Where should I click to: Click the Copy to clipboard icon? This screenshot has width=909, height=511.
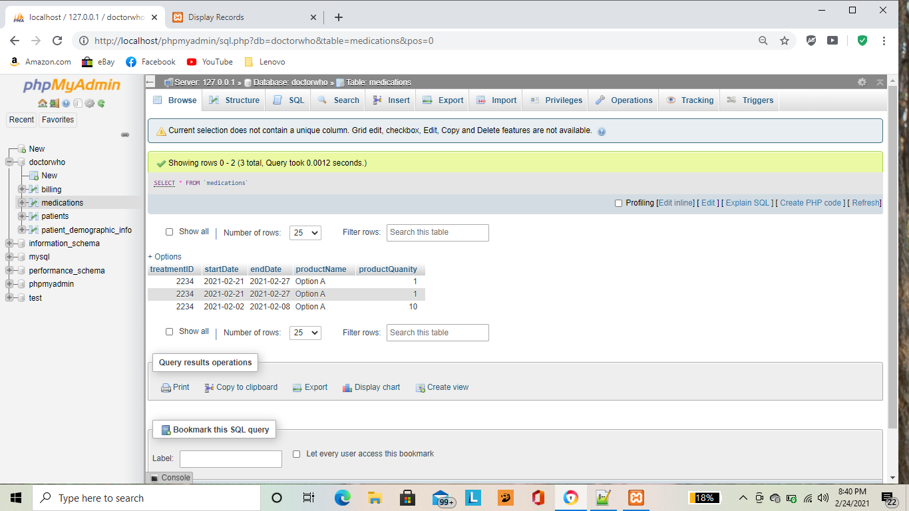coord(208,387)
